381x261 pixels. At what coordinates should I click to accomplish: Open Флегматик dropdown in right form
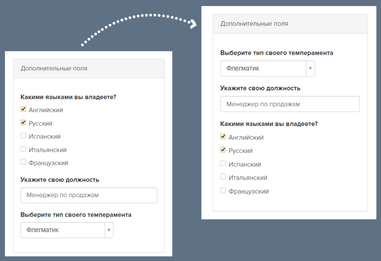(267, 68)
